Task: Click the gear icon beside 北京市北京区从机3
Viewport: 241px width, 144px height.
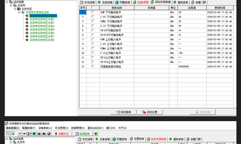Action: click(27, 23)
